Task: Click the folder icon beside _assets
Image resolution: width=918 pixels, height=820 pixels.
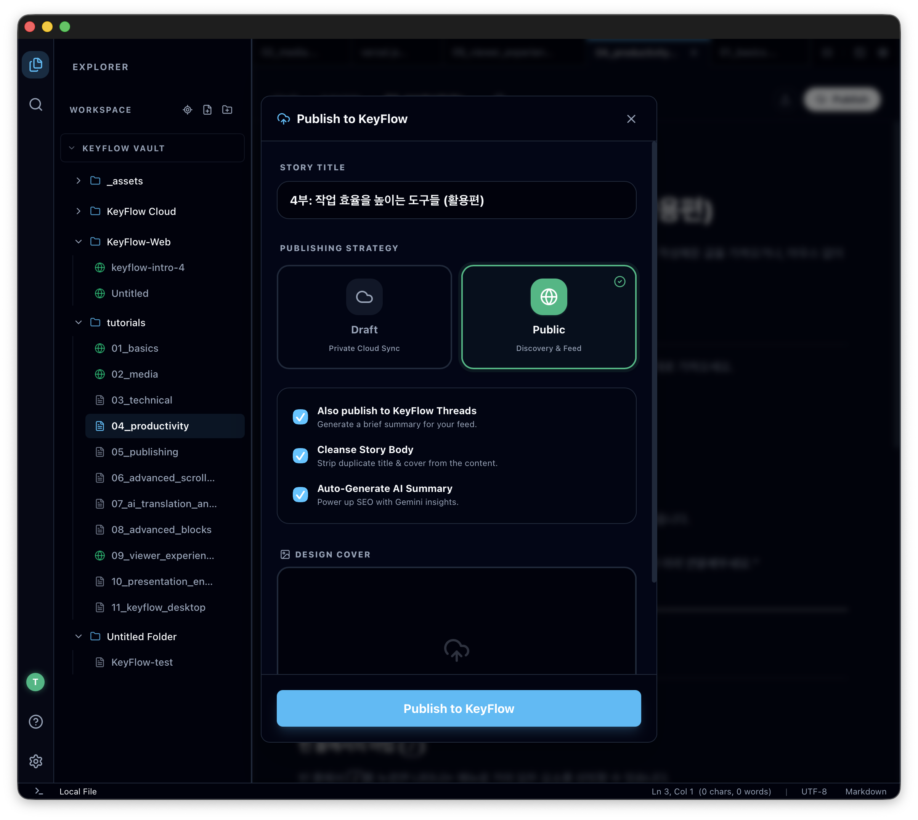Action: coord(95,181)
